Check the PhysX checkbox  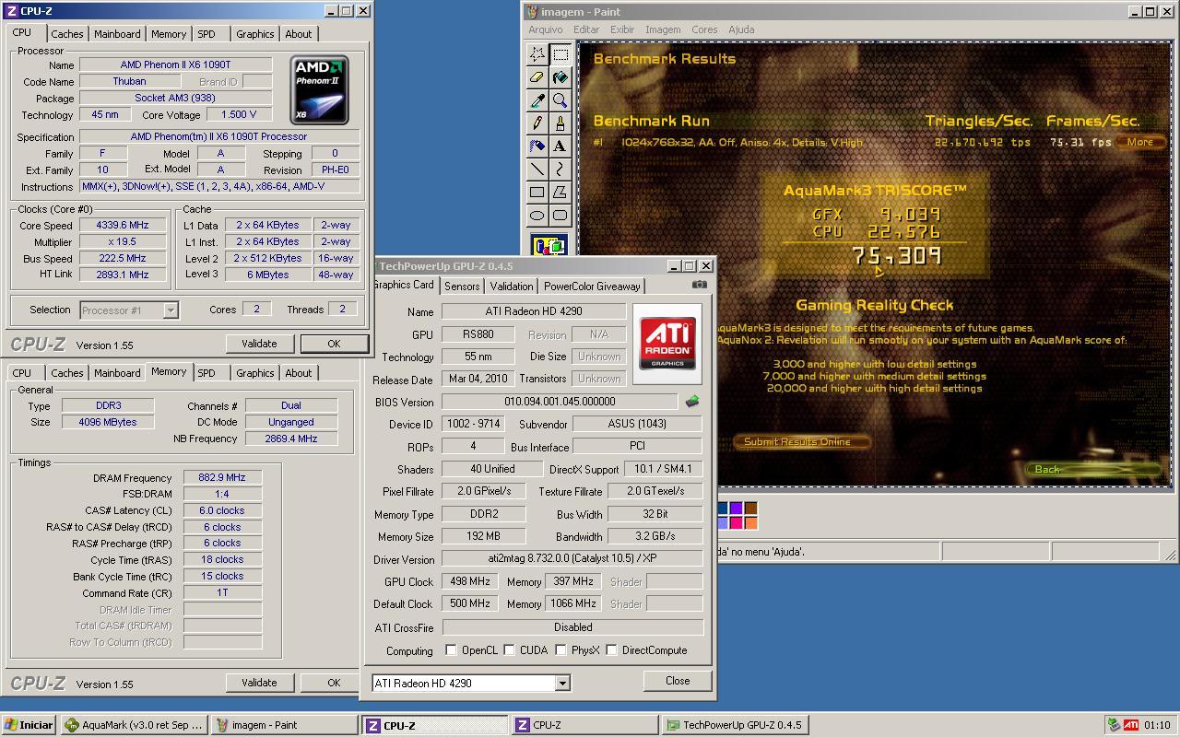pos(560,650)
